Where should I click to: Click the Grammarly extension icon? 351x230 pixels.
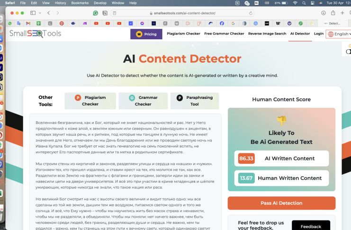point(96,13)
